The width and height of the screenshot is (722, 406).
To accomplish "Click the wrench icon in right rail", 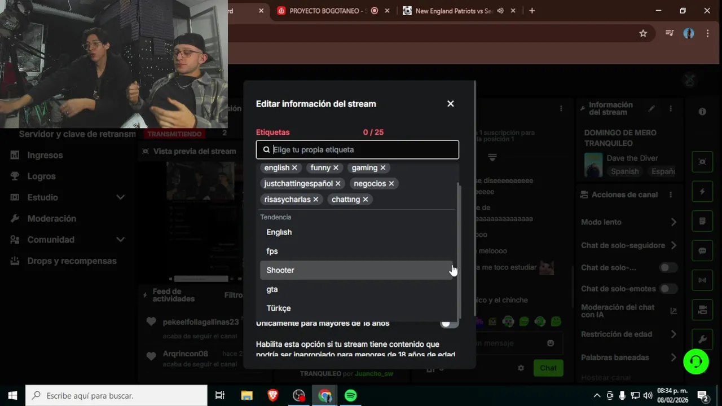I will [x=702, y=339].
